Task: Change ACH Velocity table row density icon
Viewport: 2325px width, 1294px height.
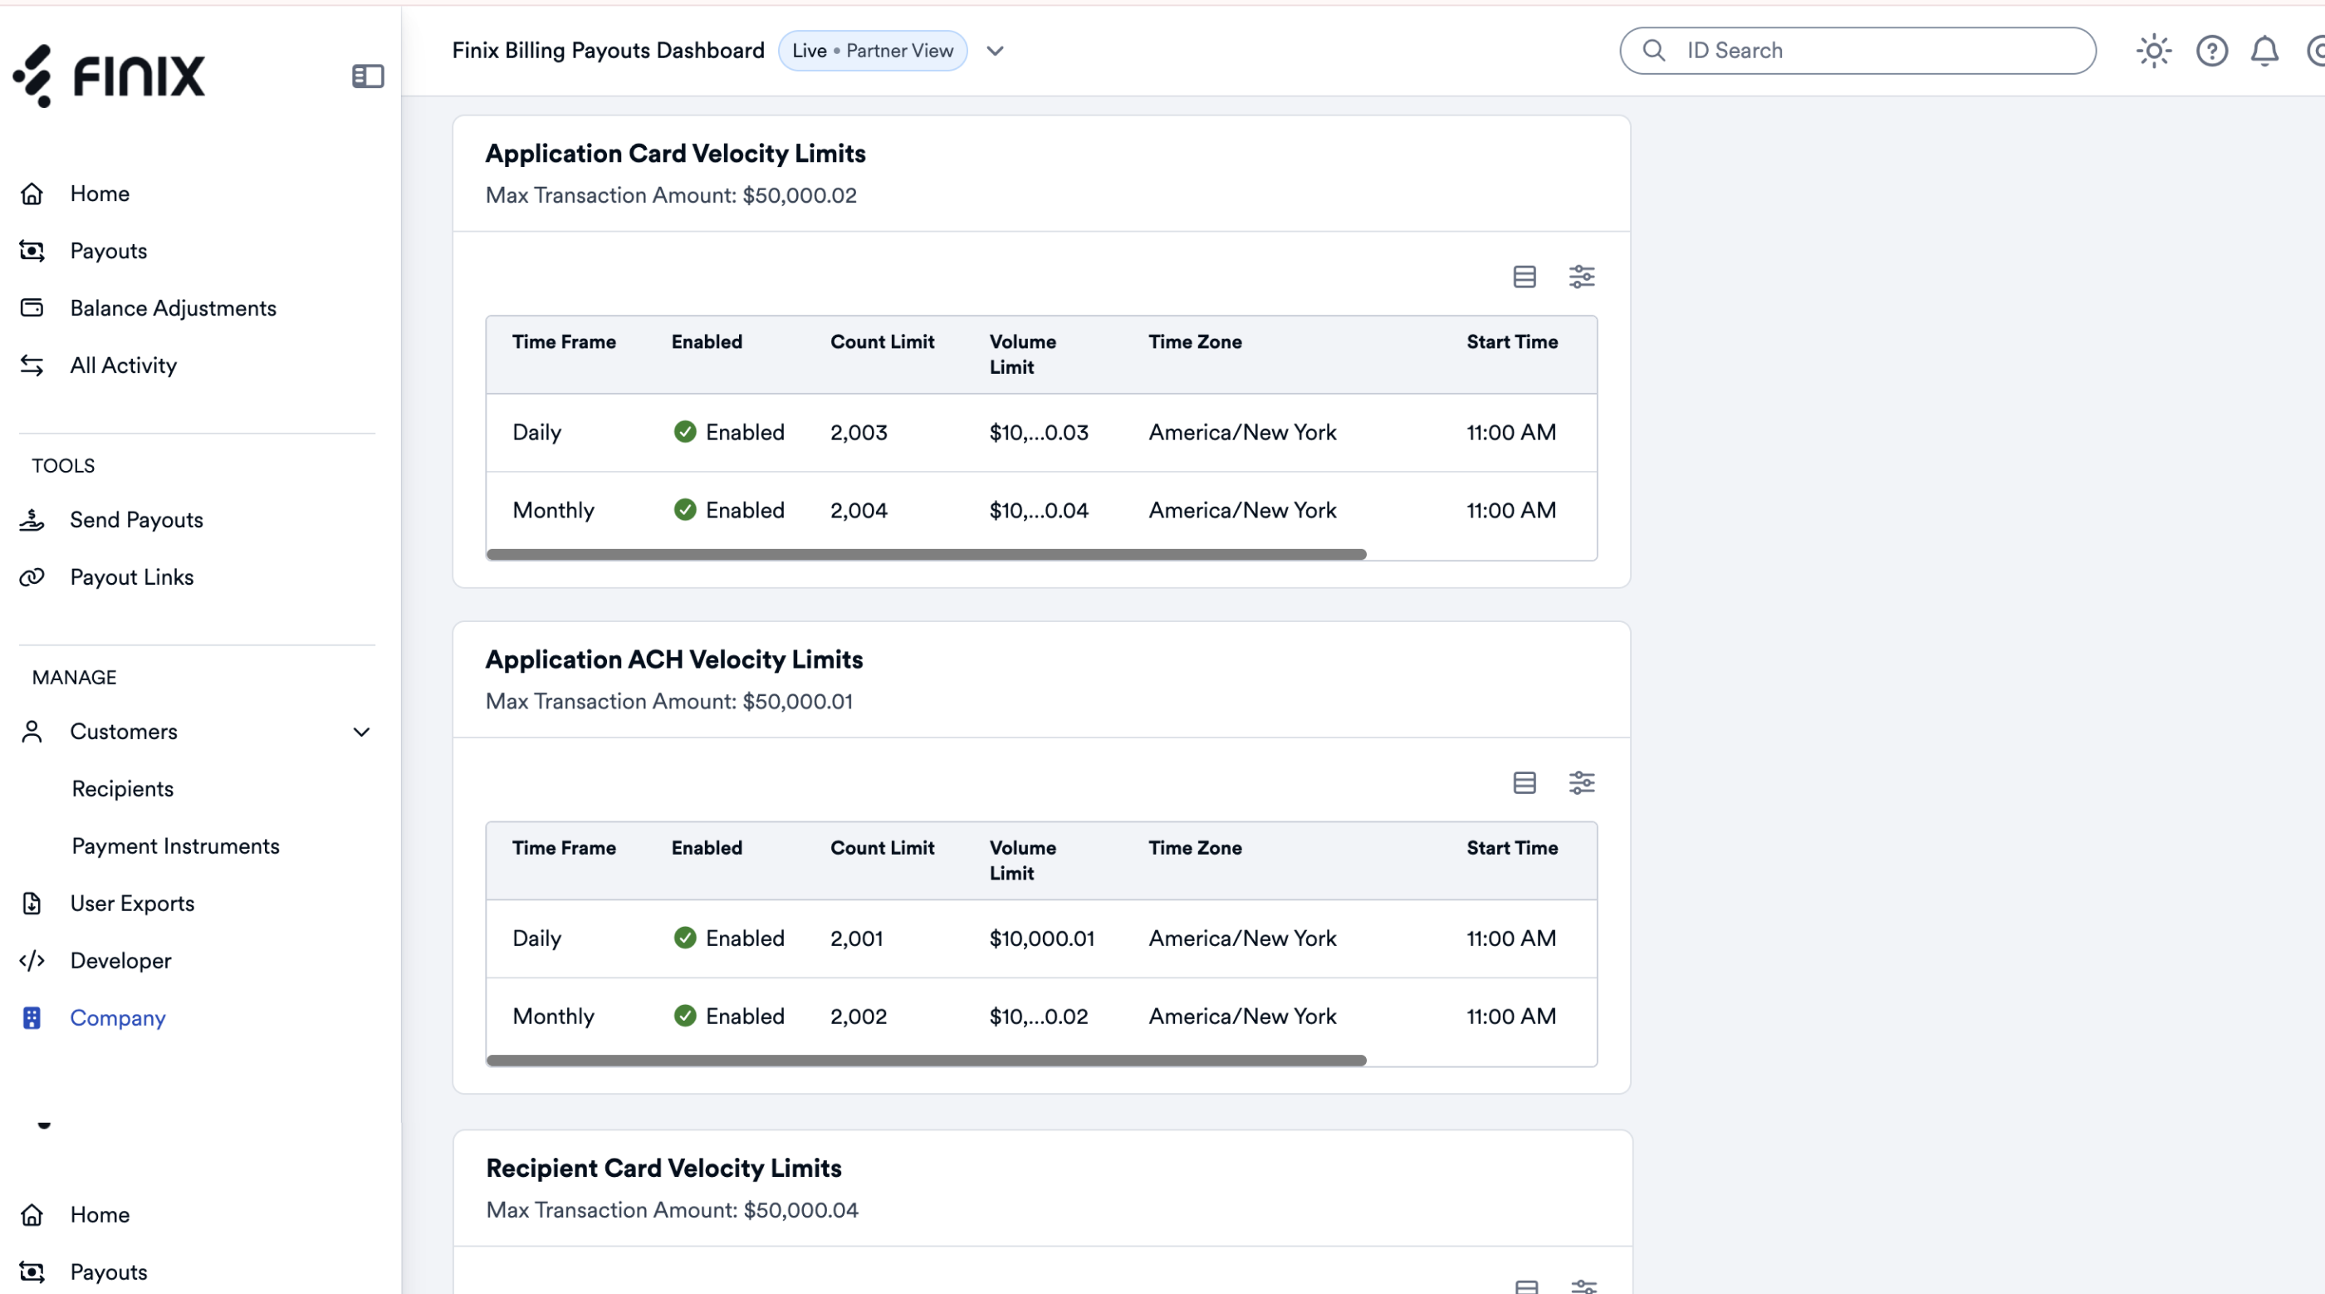Action: (1525, 782)
